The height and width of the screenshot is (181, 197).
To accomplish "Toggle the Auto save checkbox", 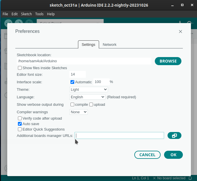I will coord(20,124).
